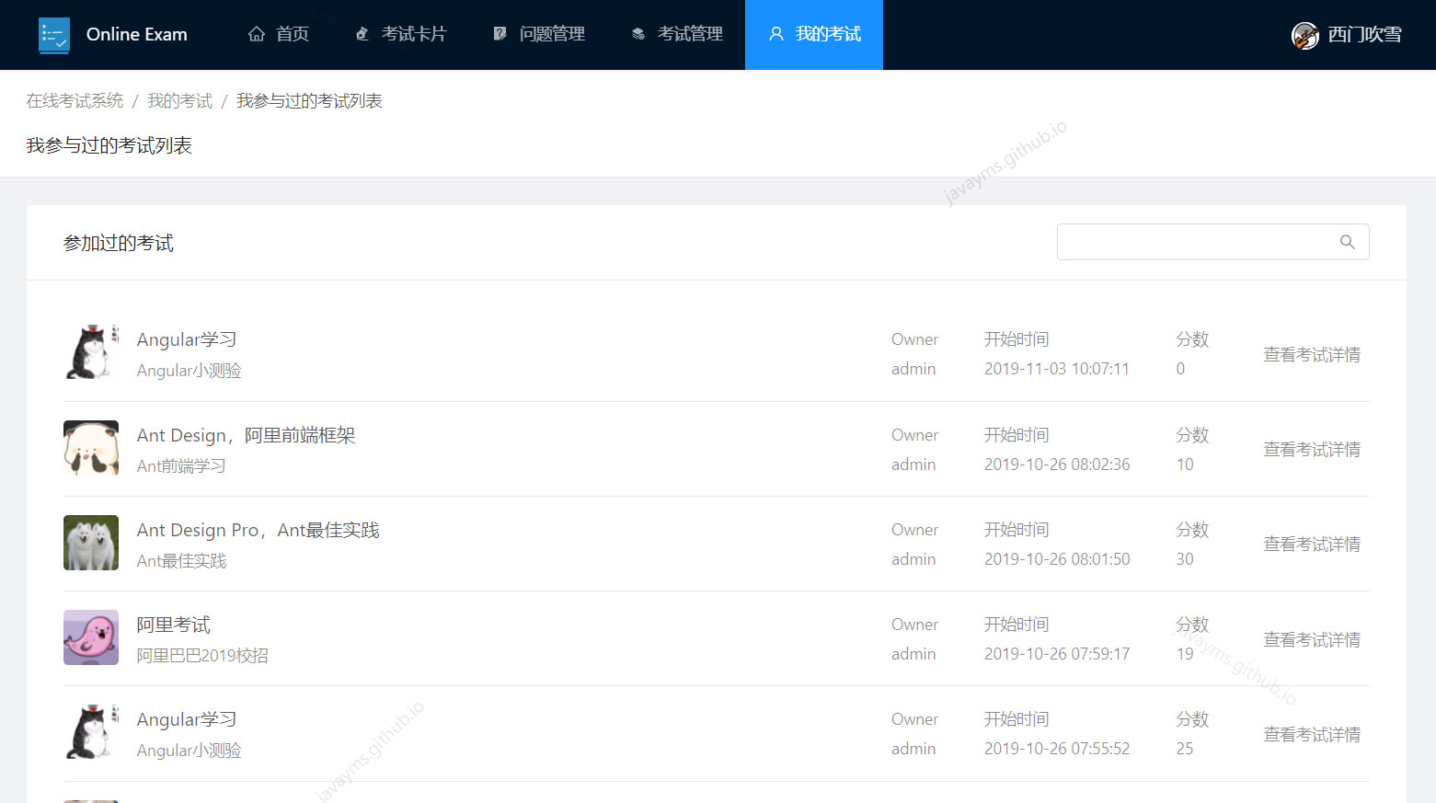Open 查看考试详情 for Angular学习
This screenshot has height=803, width=1436.
pyautogui.click(x=1312, y=354)
